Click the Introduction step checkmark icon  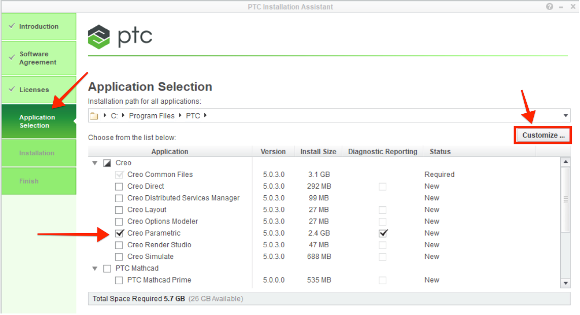point(12,26)
